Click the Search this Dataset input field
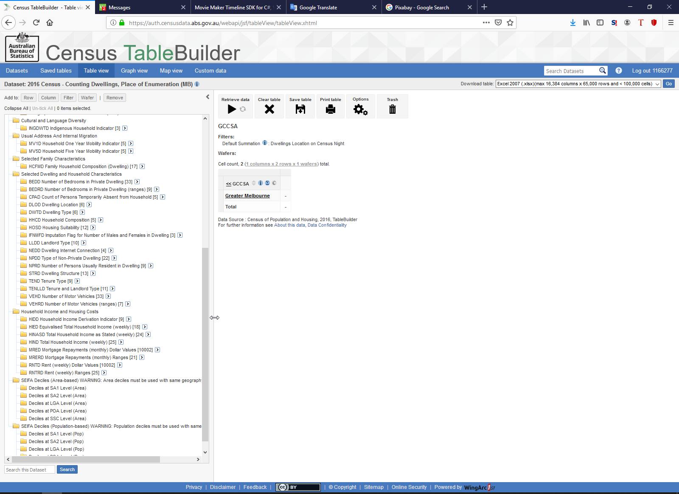 [x=30, y=469]
